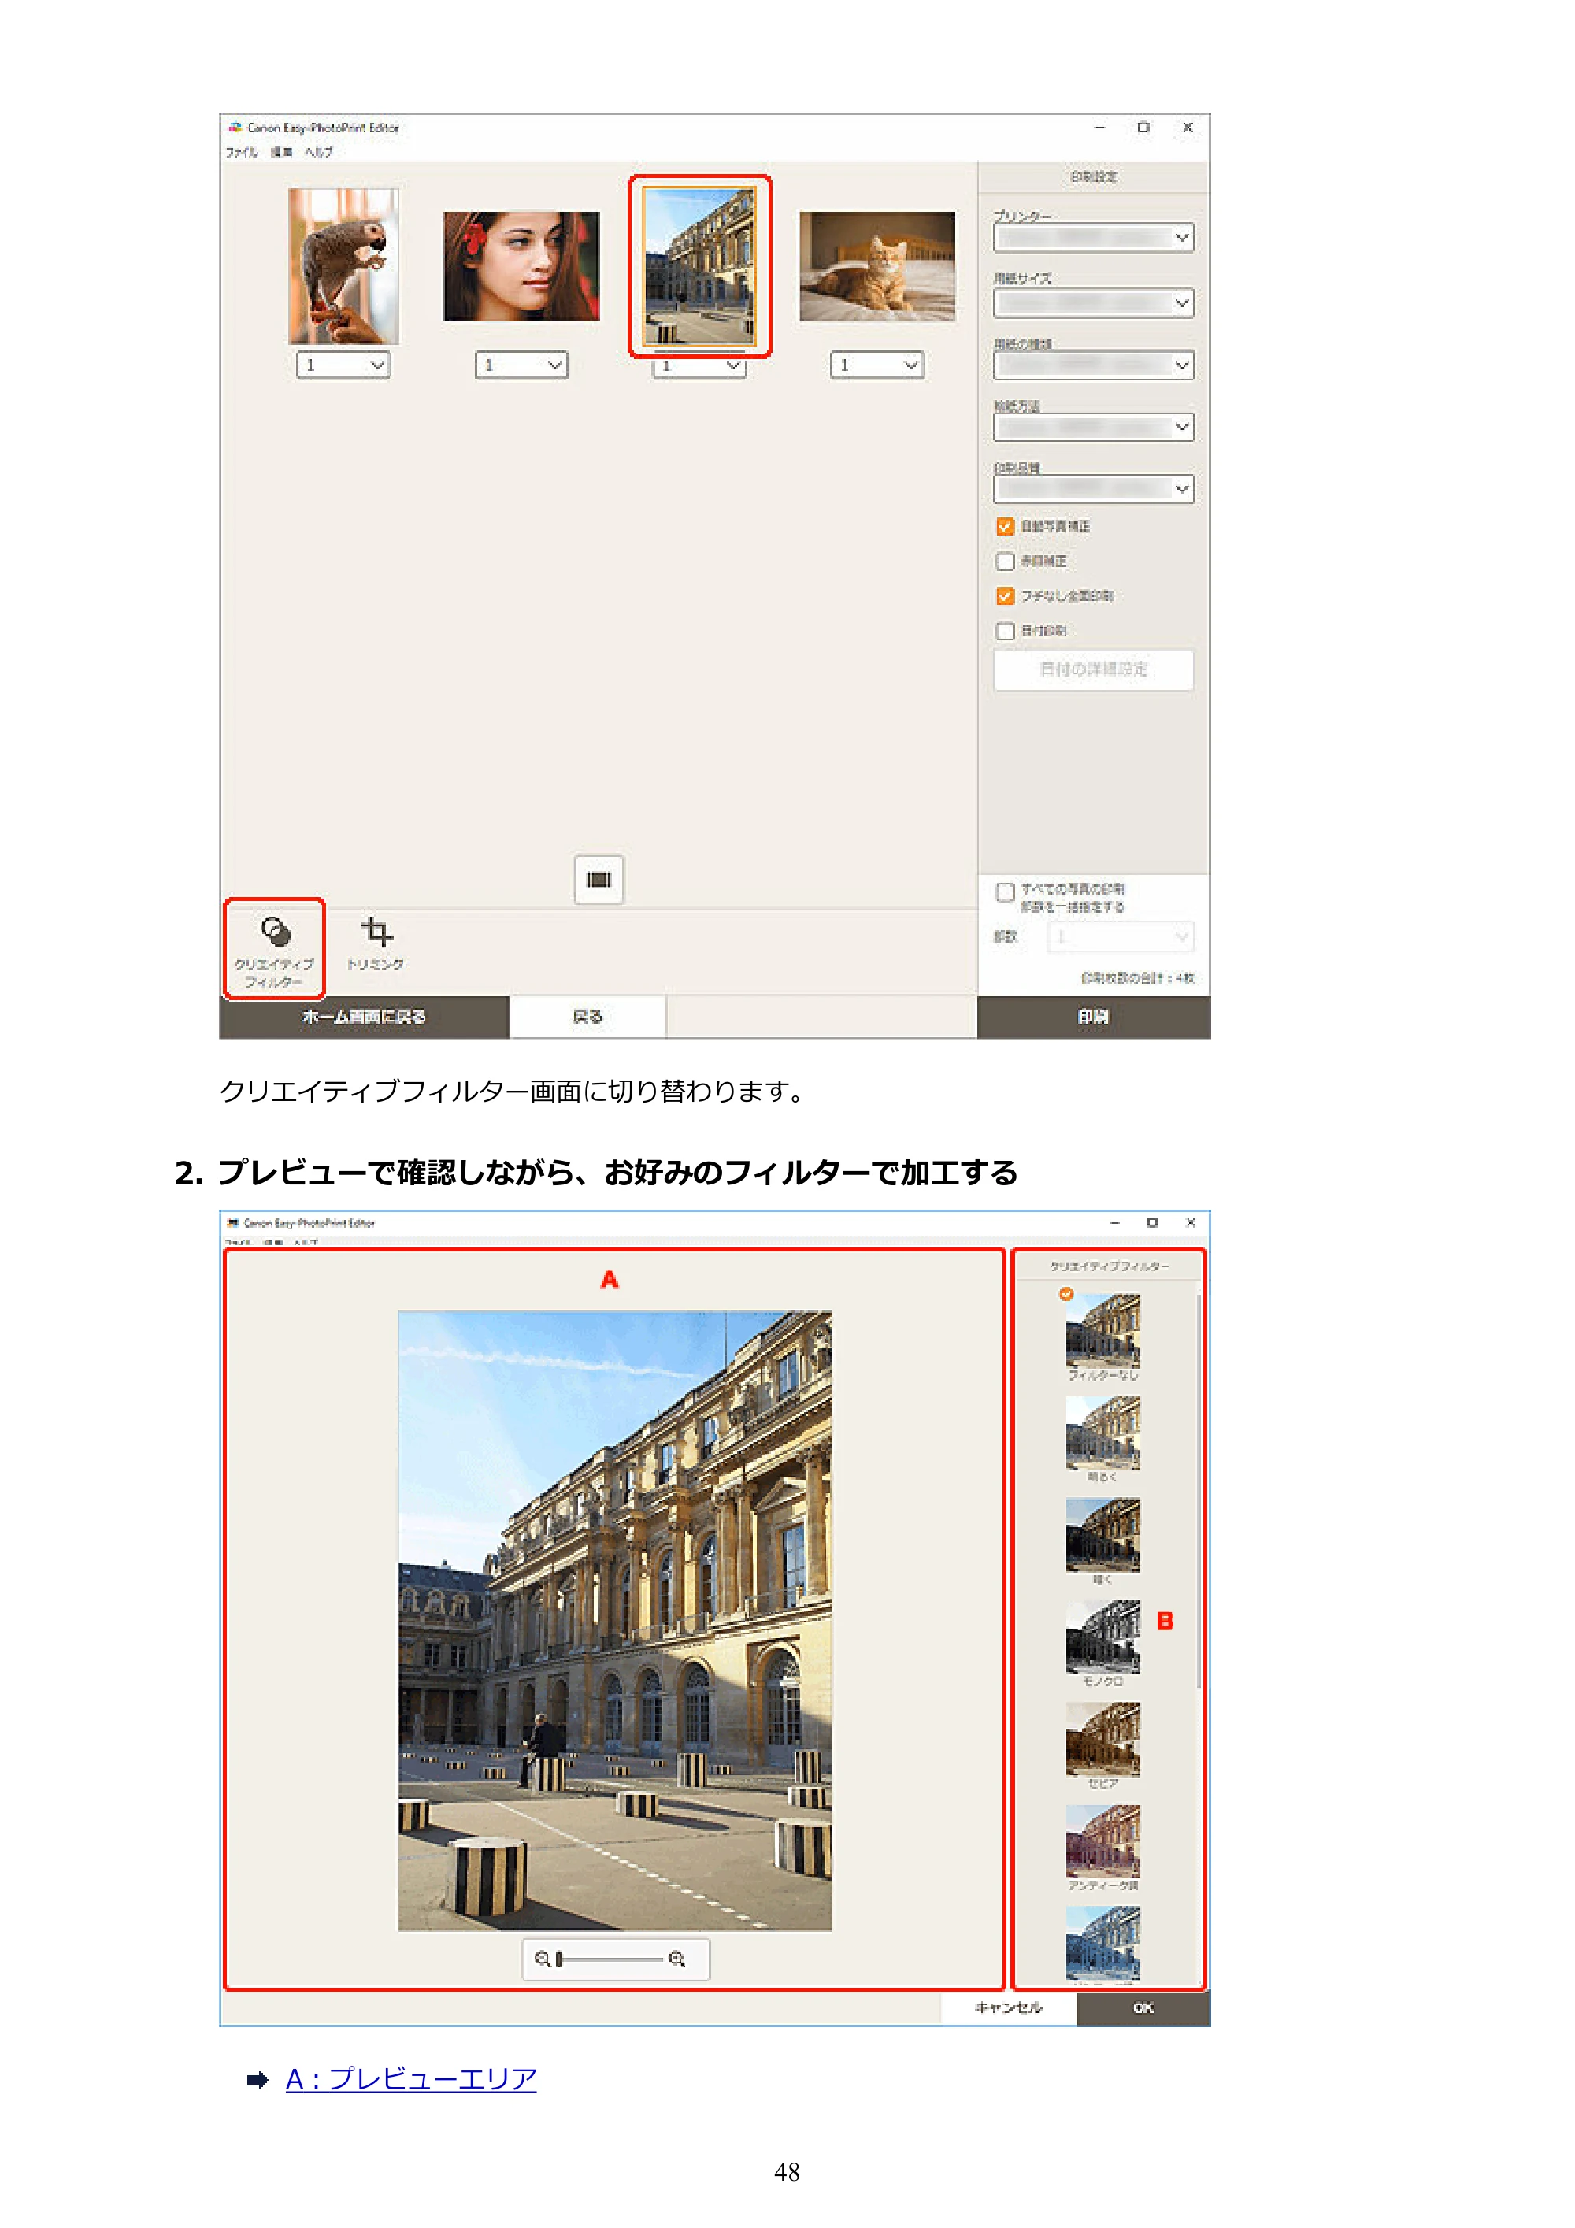Screen dimensions: 1575x2228
Task: Click the preview zoom slider handle
Action: (559, 1958)
